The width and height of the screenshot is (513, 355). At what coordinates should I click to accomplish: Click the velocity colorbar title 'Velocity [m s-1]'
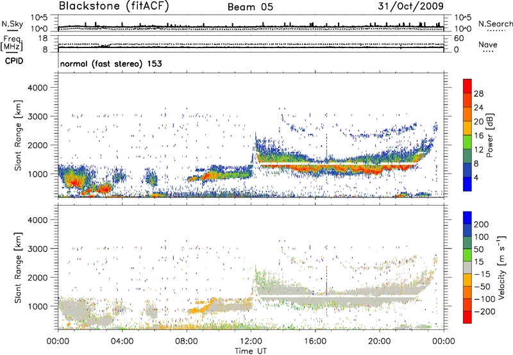501,268
